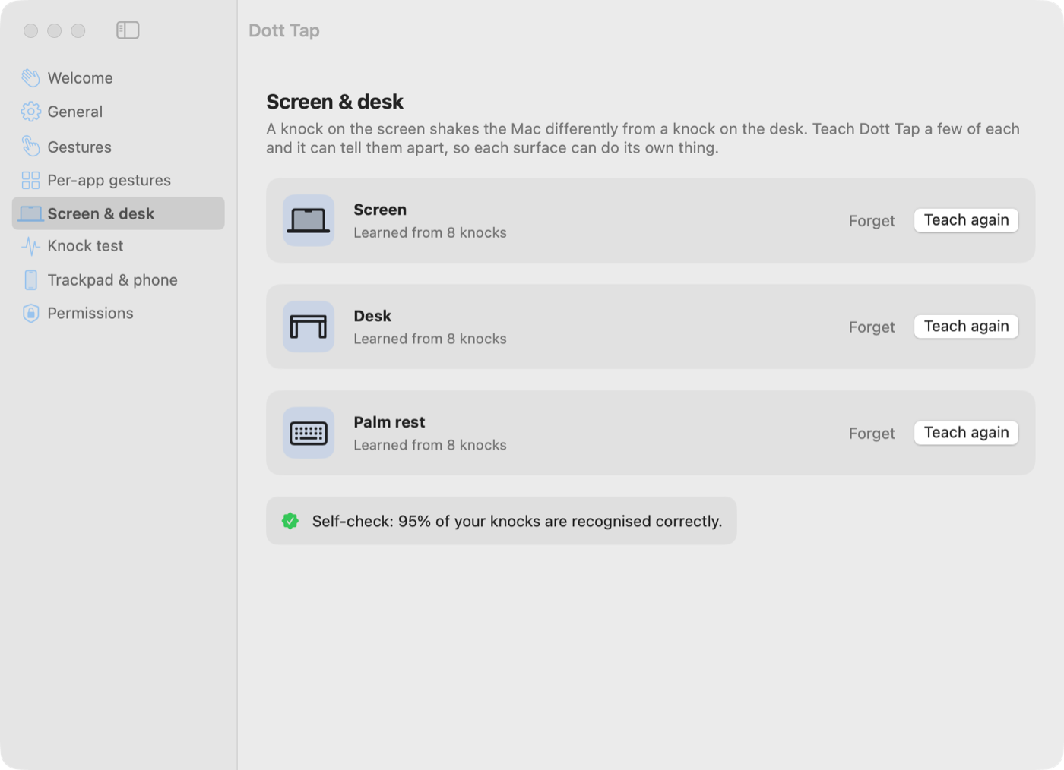
Task: Forget the Desk knock training
Action: (x=872, y=327)
